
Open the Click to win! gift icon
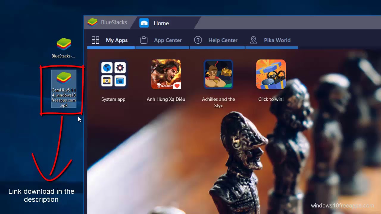tap(271, 74)
